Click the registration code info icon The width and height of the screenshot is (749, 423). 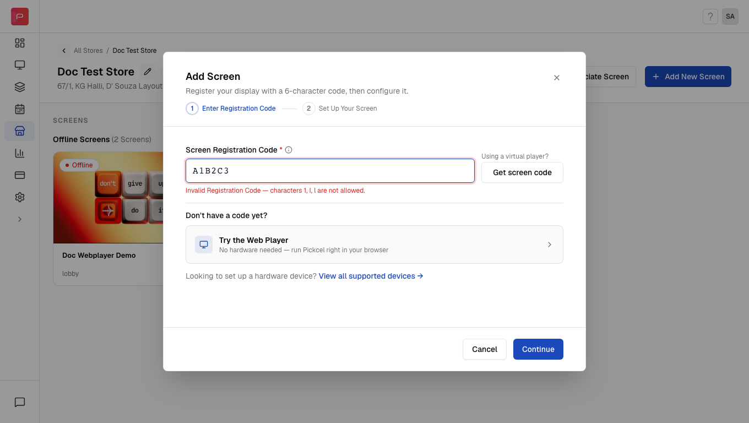click(x=289, y=150)
